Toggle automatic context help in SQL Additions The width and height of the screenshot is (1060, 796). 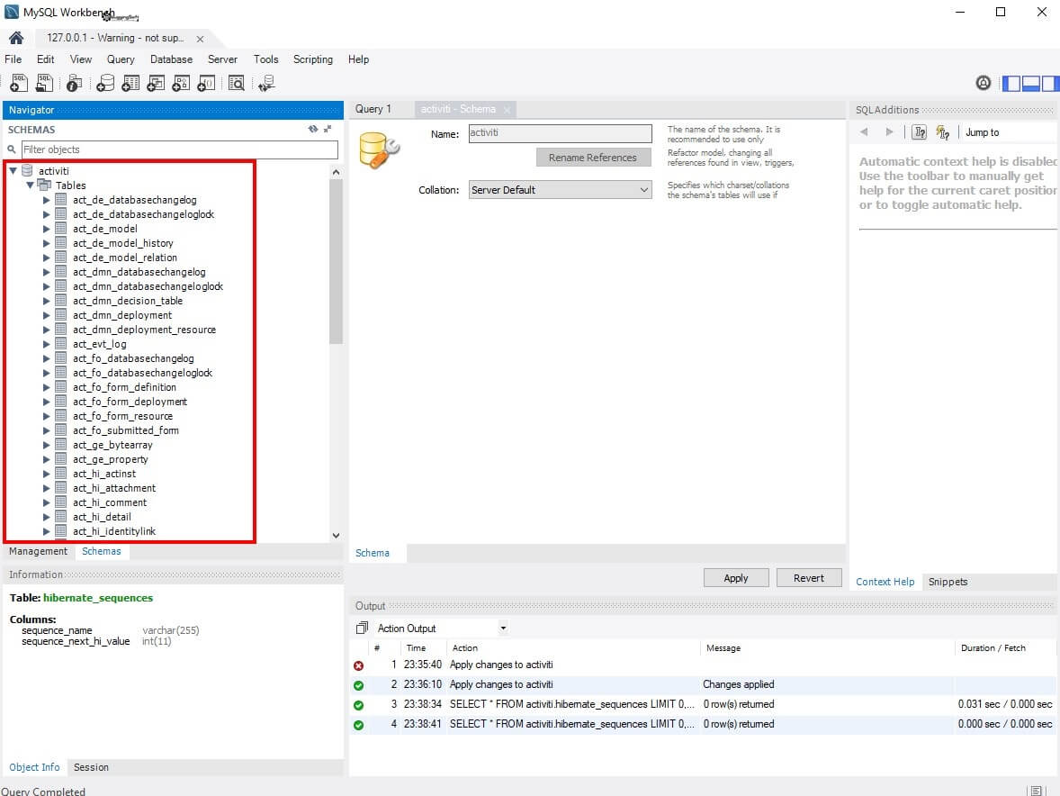942,131
